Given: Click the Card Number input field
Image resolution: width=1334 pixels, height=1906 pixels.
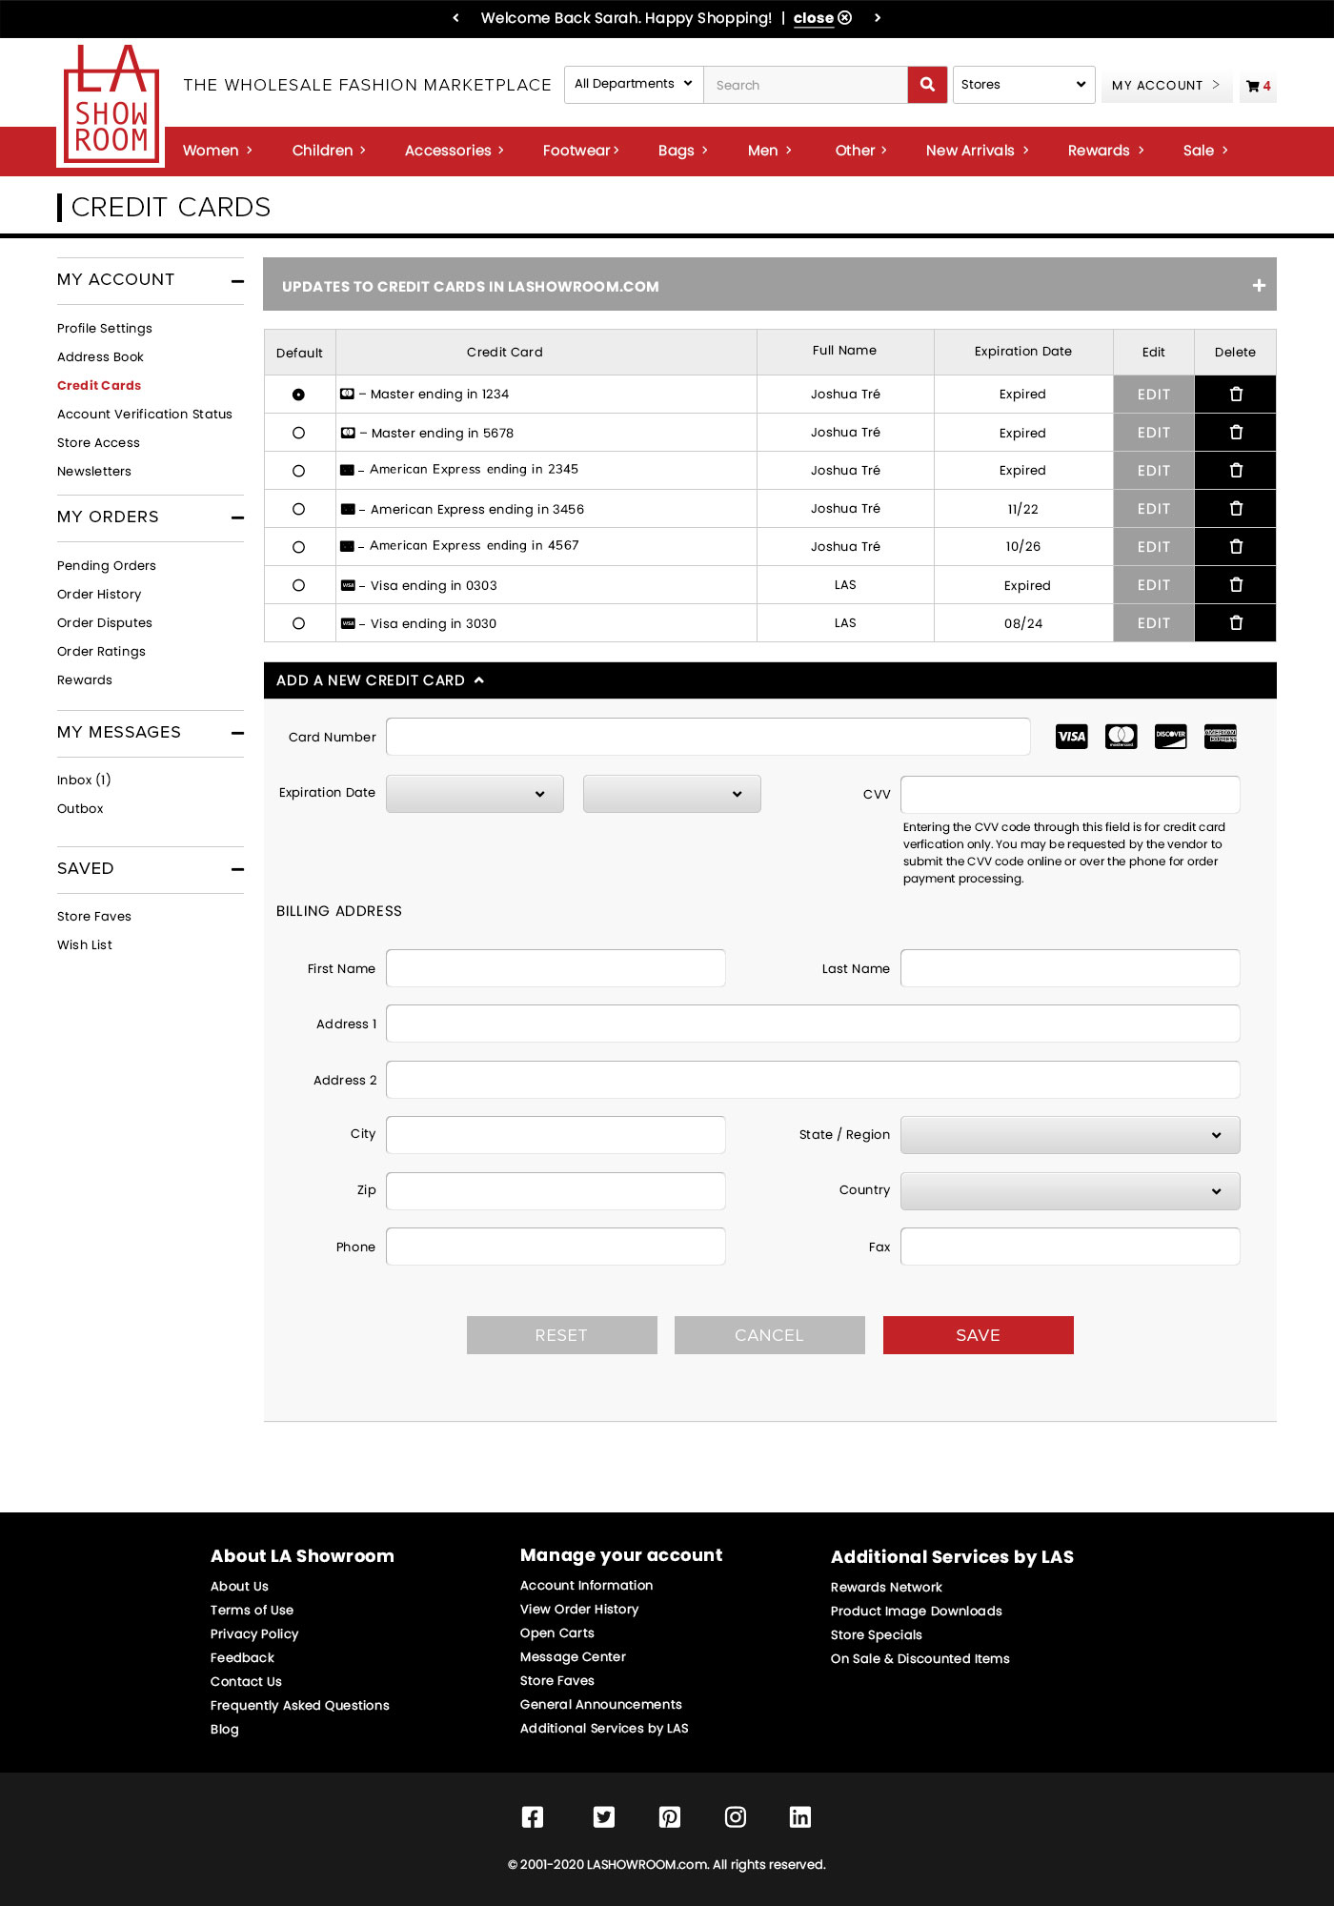Looking at the screenshot, I should pyautogui.click(x=708, y=737).
